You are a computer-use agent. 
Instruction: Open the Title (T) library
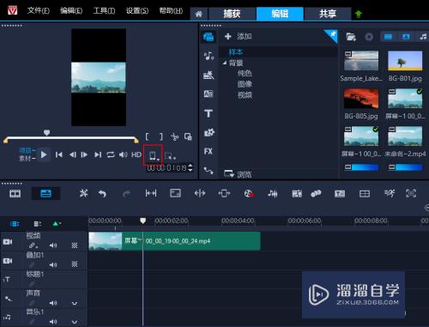[x=208, y=113]
